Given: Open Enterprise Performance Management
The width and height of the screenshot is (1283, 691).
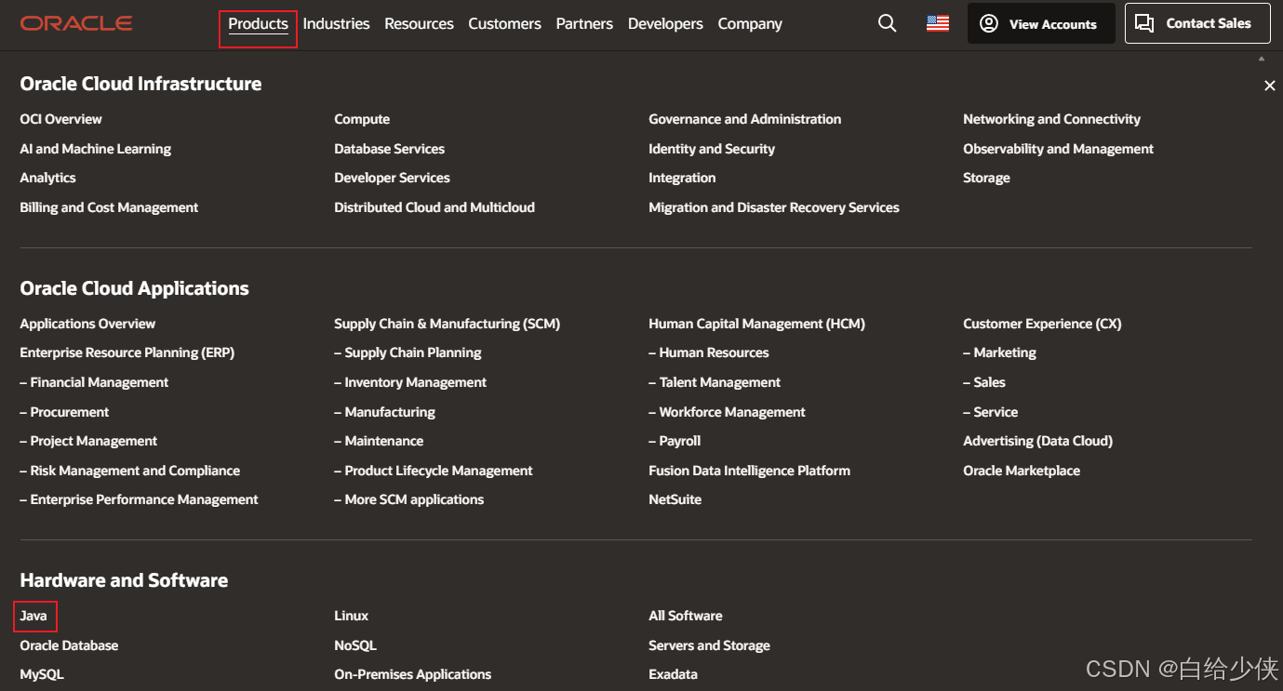Looking at the screenshot, I should (139, 499).
